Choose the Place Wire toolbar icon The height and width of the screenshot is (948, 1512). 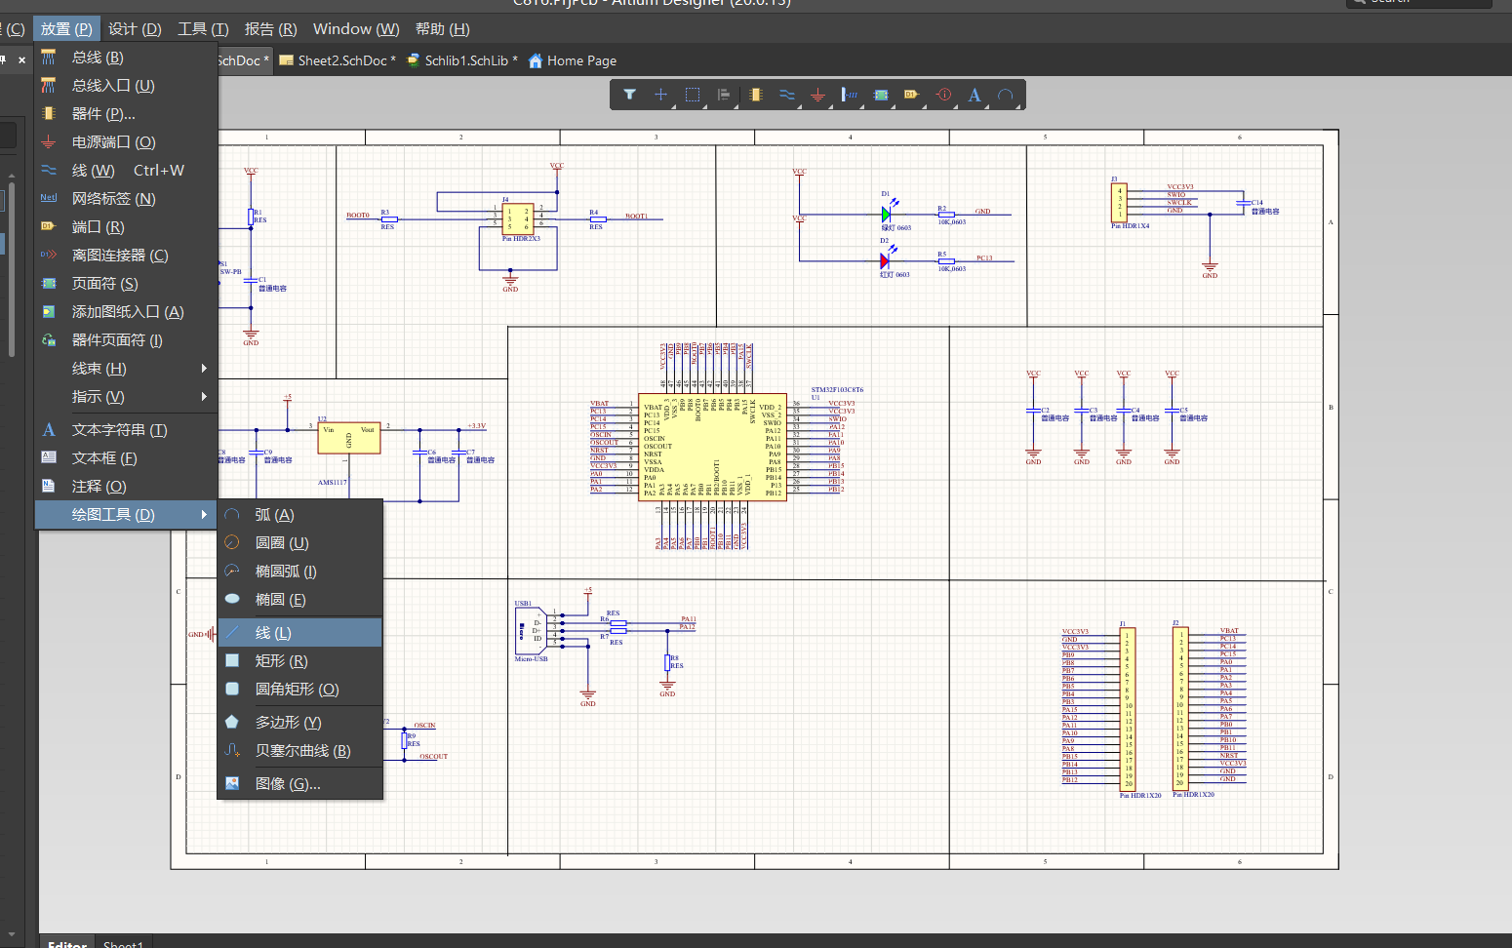click(786, 95)
